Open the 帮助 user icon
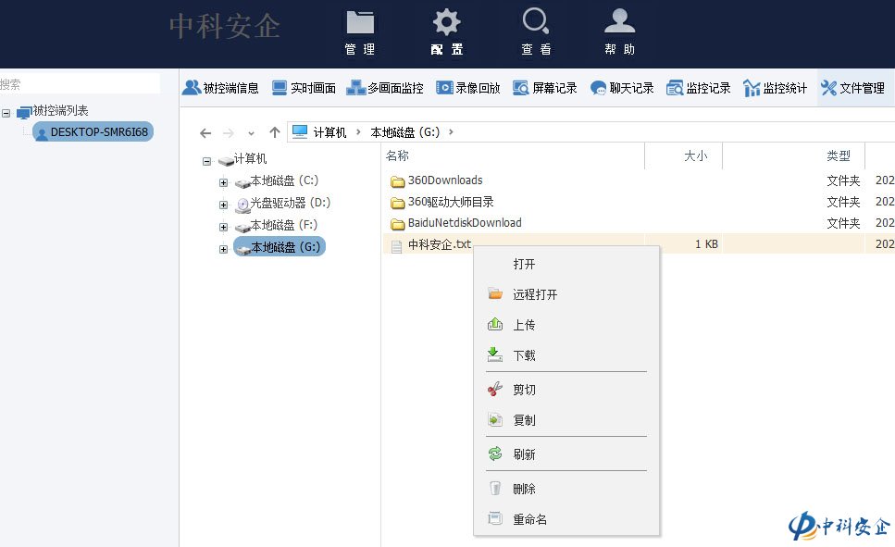 [620, 21]
